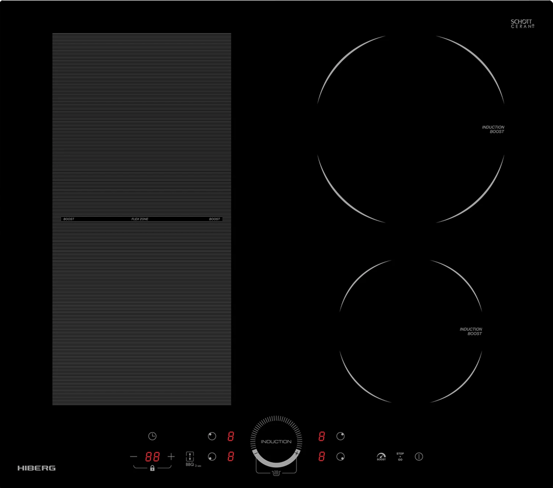Image resolution: width=553 pixels, height=488 pixels.
Task: Tap the large upper-right induction zone
Action: (411, 129)
